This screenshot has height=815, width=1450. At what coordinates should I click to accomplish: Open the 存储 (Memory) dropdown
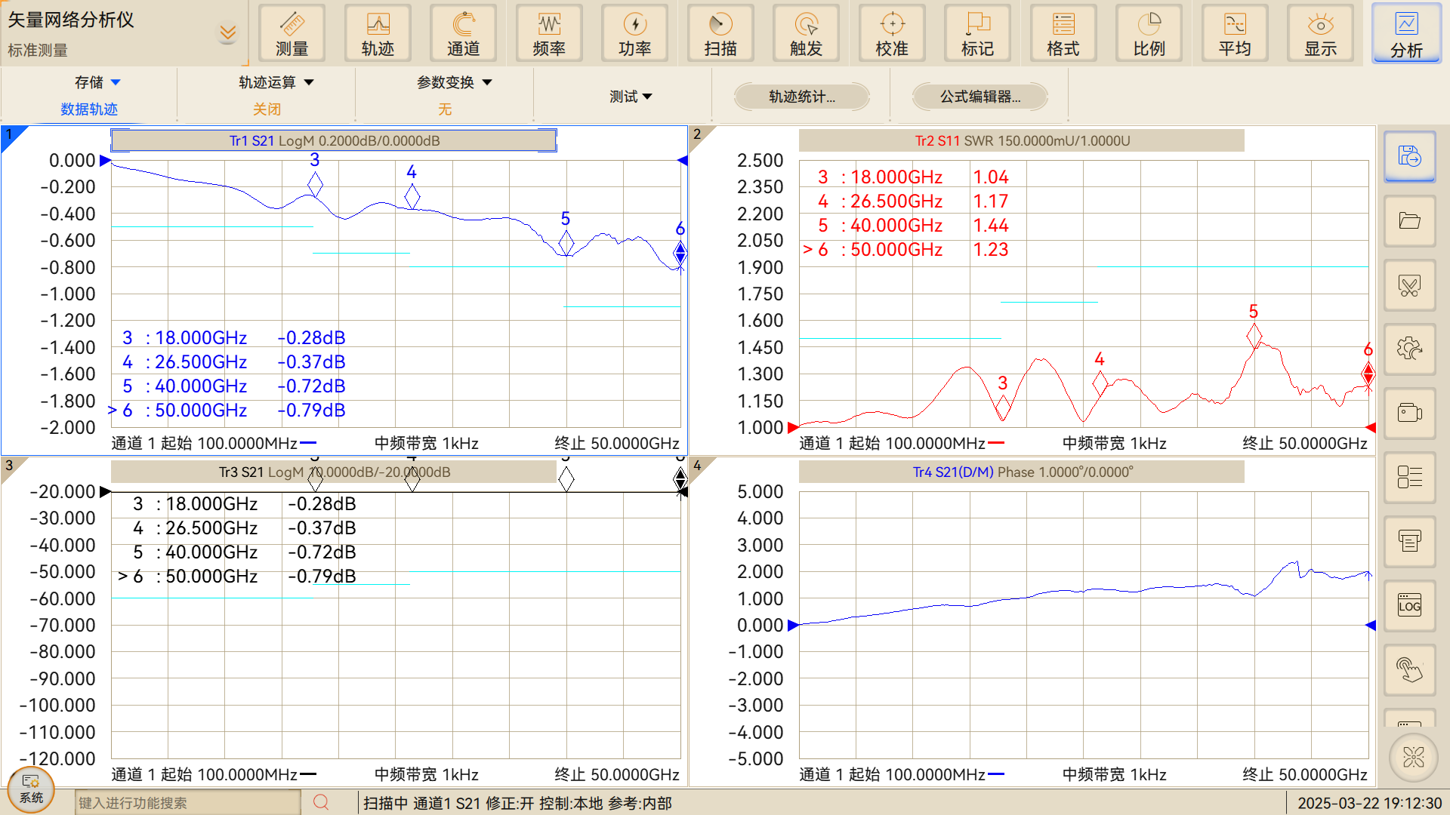pyautogui.click(x=97, y=82)
